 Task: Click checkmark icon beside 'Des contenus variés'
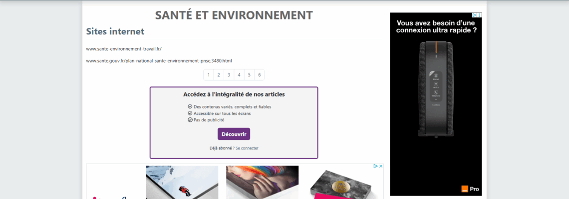(x=190, y=106)
